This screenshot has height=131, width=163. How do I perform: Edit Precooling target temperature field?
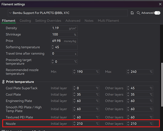tap(64, 61)
